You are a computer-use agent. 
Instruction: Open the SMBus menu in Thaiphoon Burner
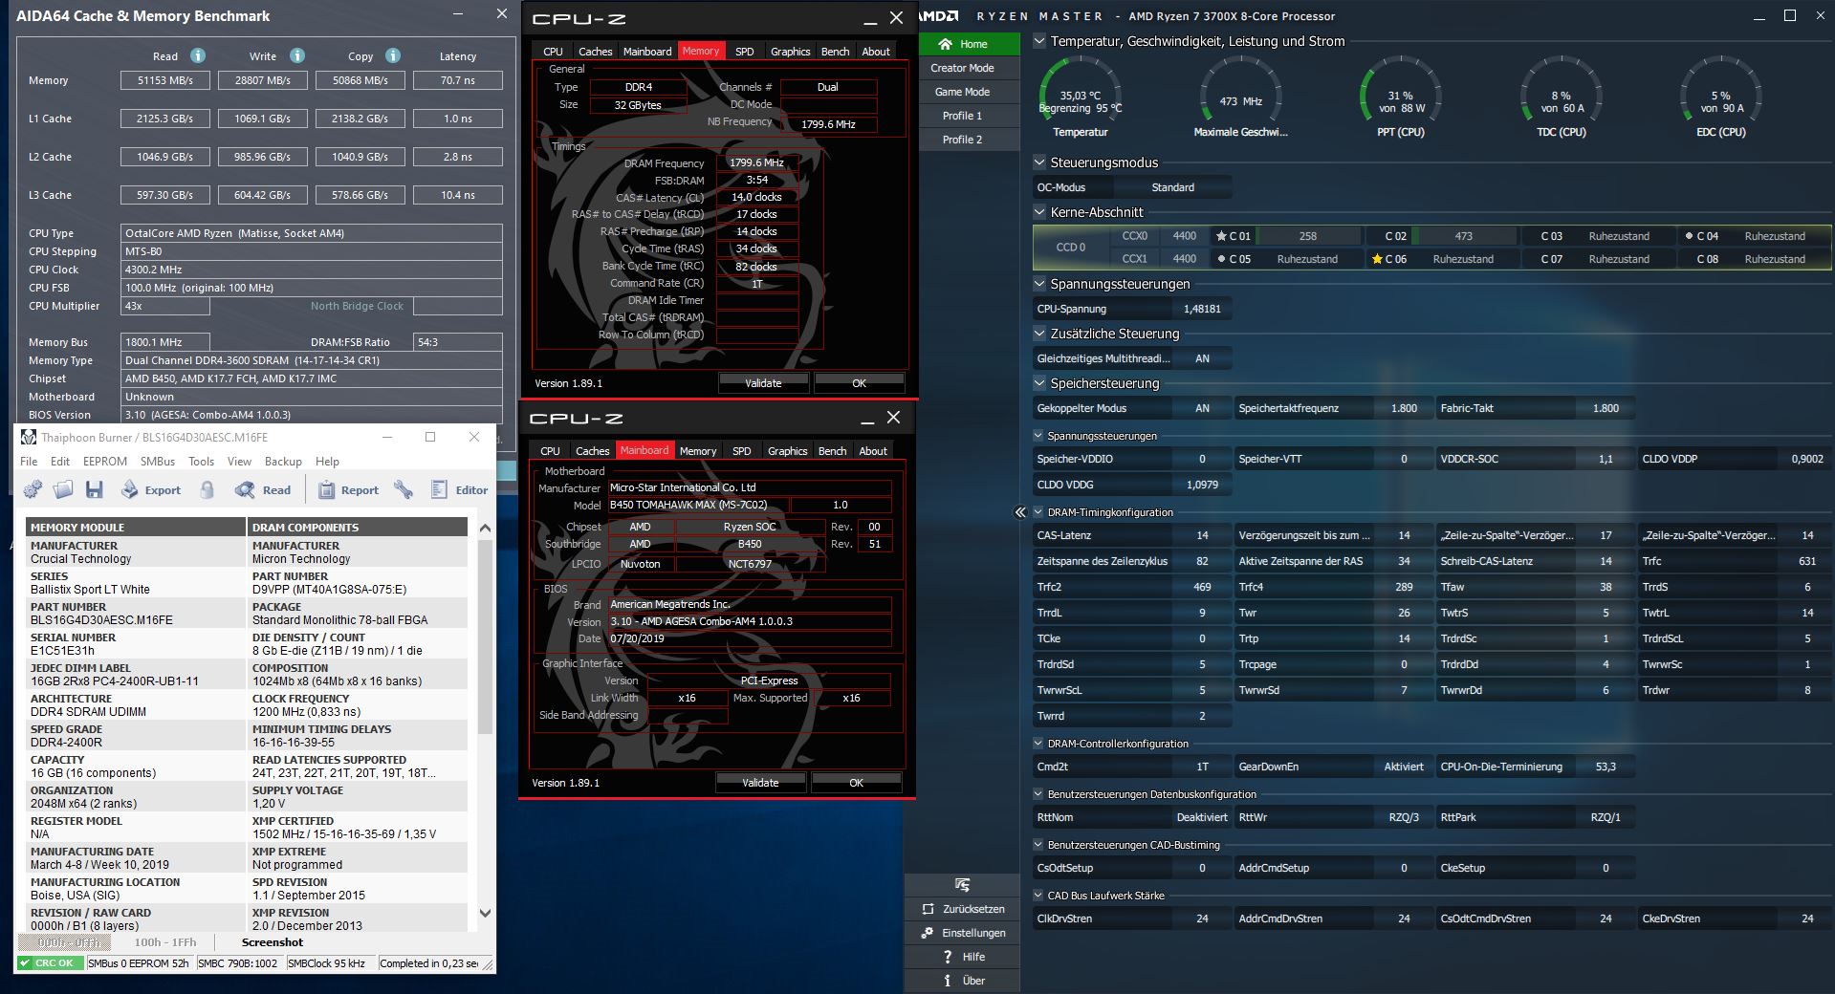point(158,462)
